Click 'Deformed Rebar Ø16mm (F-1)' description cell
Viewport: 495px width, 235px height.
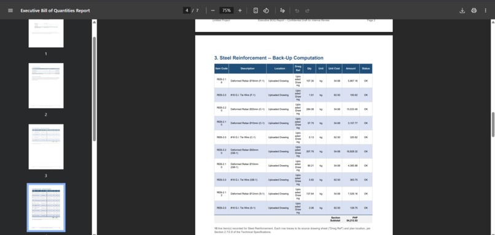click(x=247, y=81)
